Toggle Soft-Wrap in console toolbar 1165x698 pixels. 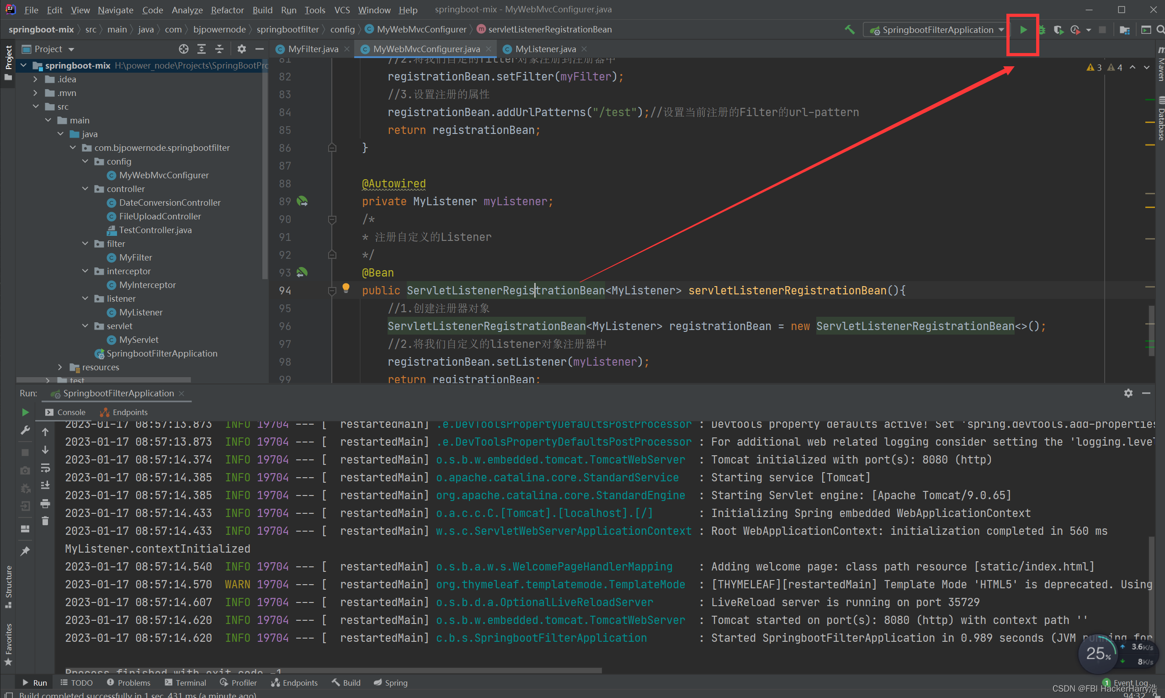point(45,468)
